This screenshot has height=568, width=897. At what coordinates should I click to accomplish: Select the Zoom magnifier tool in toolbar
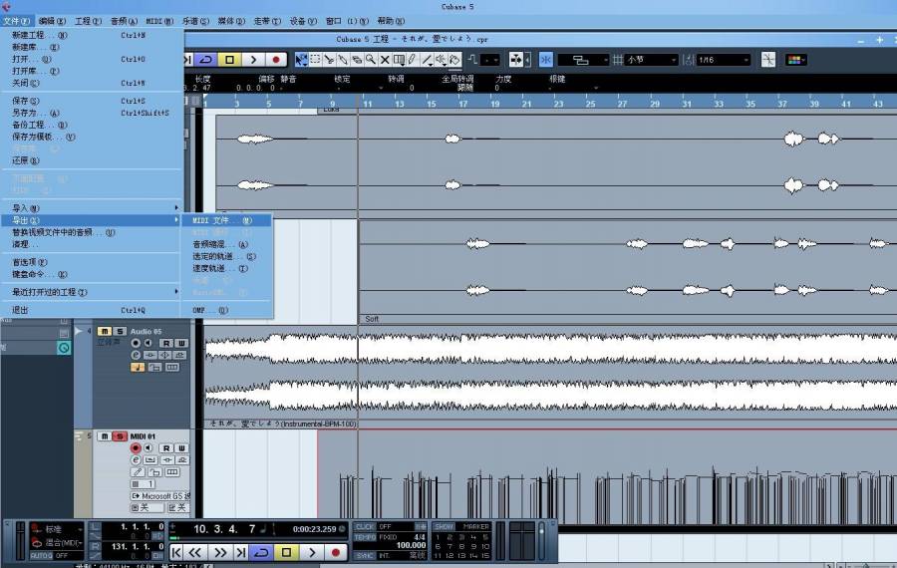(x=371, y=60)
